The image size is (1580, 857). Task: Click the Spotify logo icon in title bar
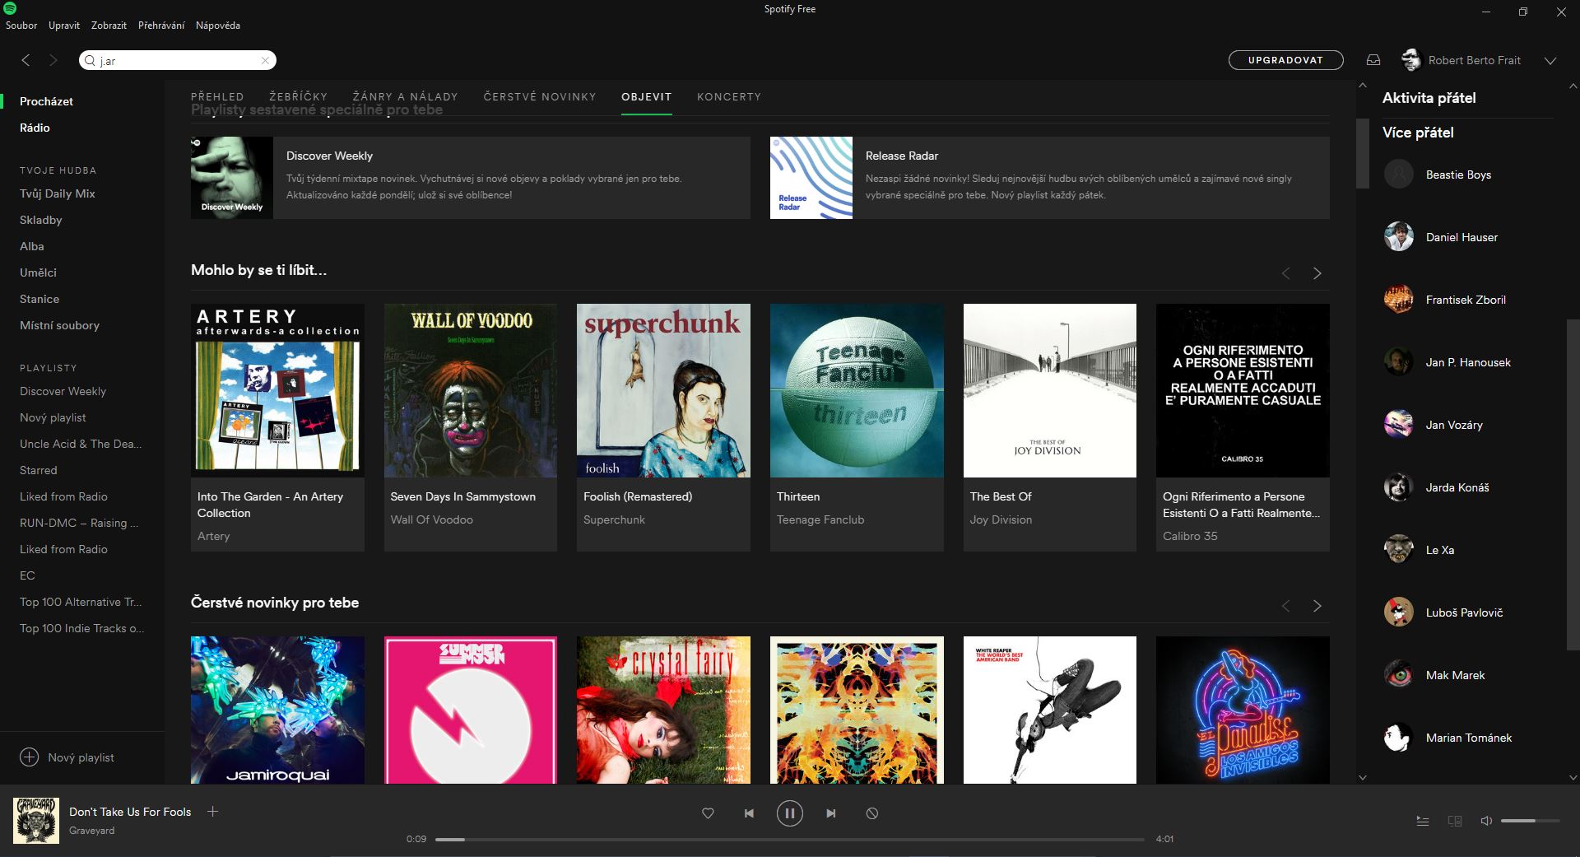(x=11, y=8)
